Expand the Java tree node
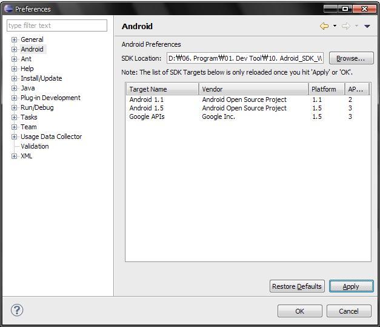The image size is (380, 327). click(x=14, y=88)
